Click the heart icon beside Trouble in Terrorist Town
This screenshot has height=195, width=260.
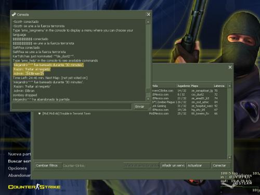pos(40,113)
